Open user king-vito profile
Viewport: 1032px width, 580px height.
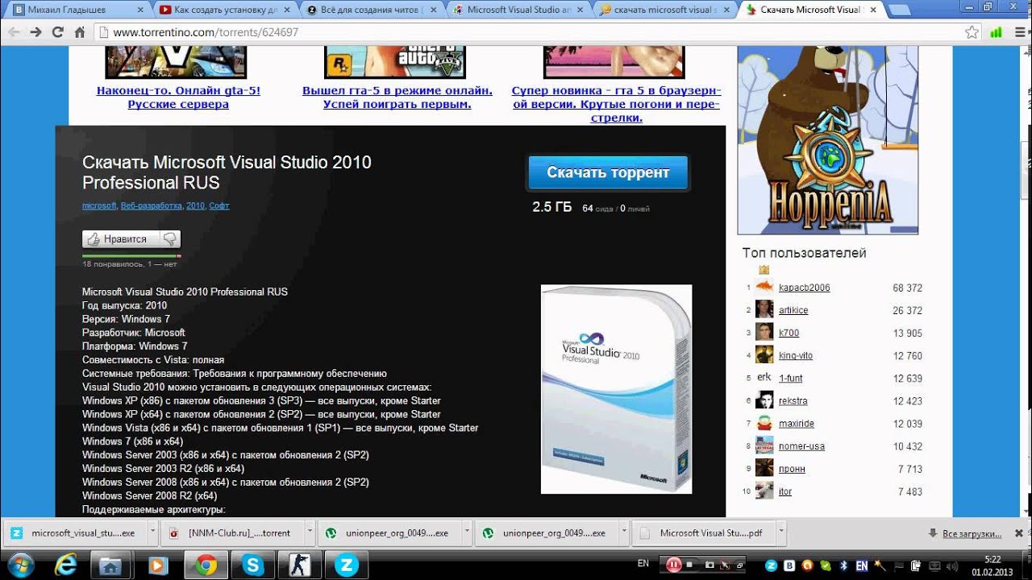pos(796,355)
